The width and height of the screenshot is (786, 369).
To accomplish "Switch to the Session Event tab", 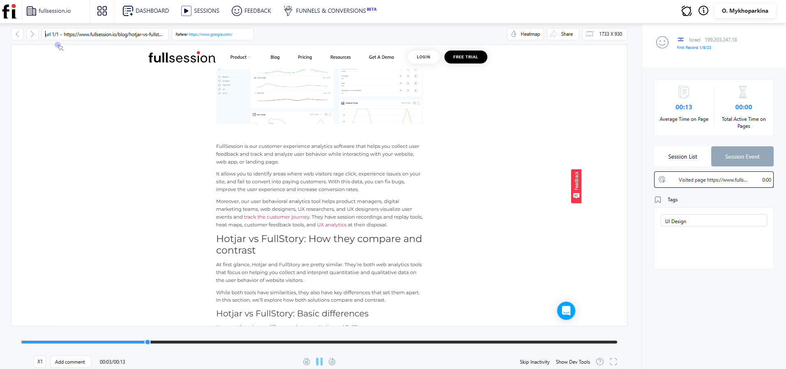I will point(742,157).
